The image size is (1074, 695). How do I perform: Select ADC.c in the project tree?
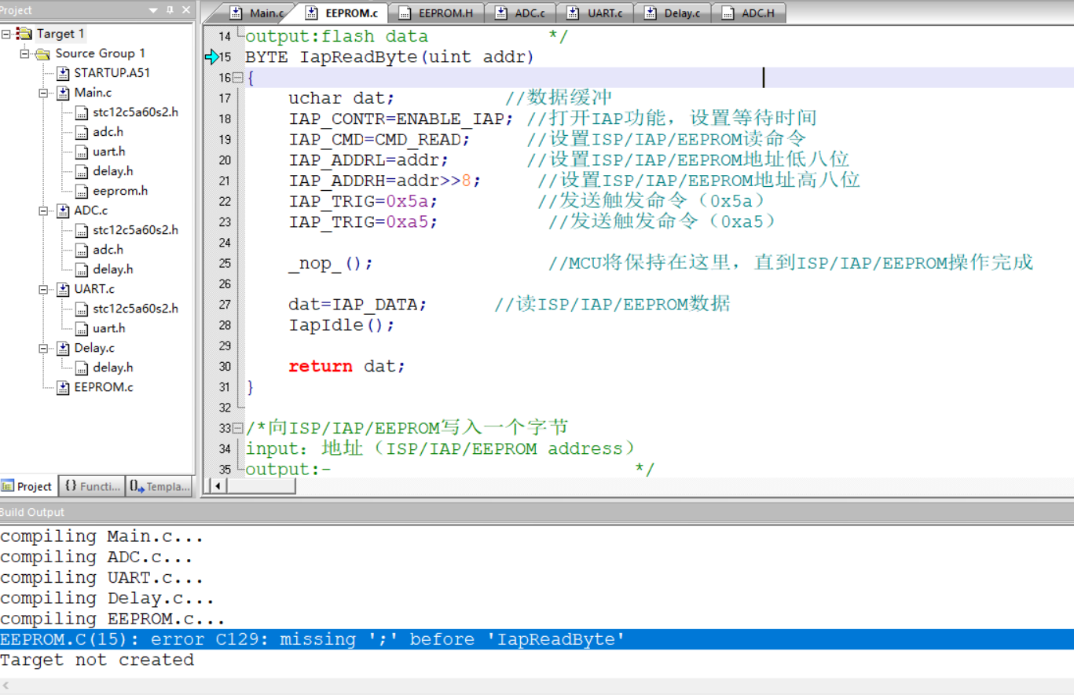pyautogui.click(x=91, y=210)
